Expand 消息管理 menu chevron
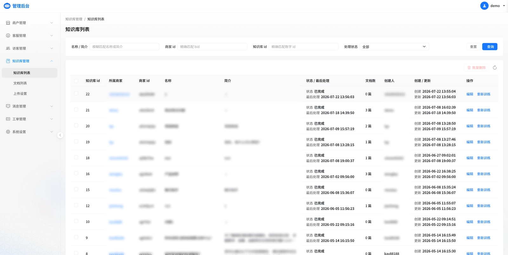This screenshot has width=508, height=255. (52, 106)
